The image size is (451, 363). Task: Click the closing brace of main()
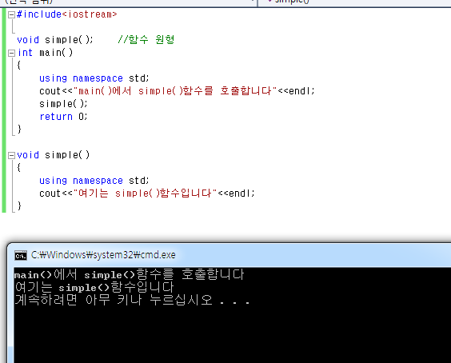point(19,130)
